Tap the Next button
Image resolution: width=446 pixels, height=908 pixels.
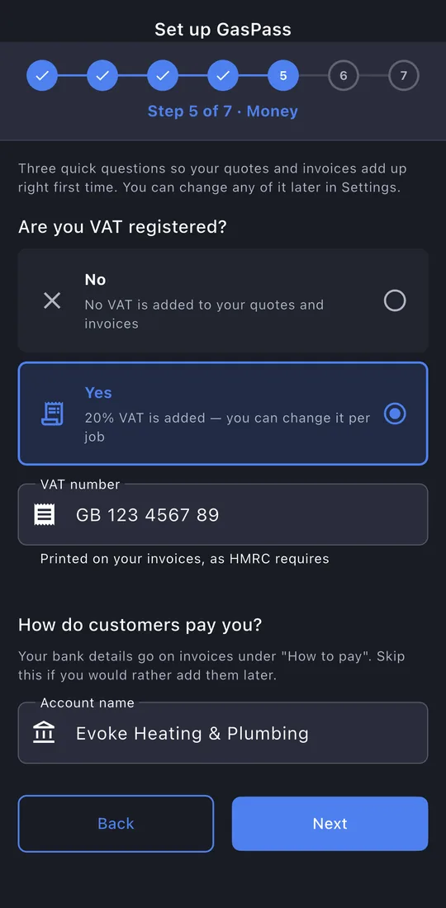click(x=330, y=824)
